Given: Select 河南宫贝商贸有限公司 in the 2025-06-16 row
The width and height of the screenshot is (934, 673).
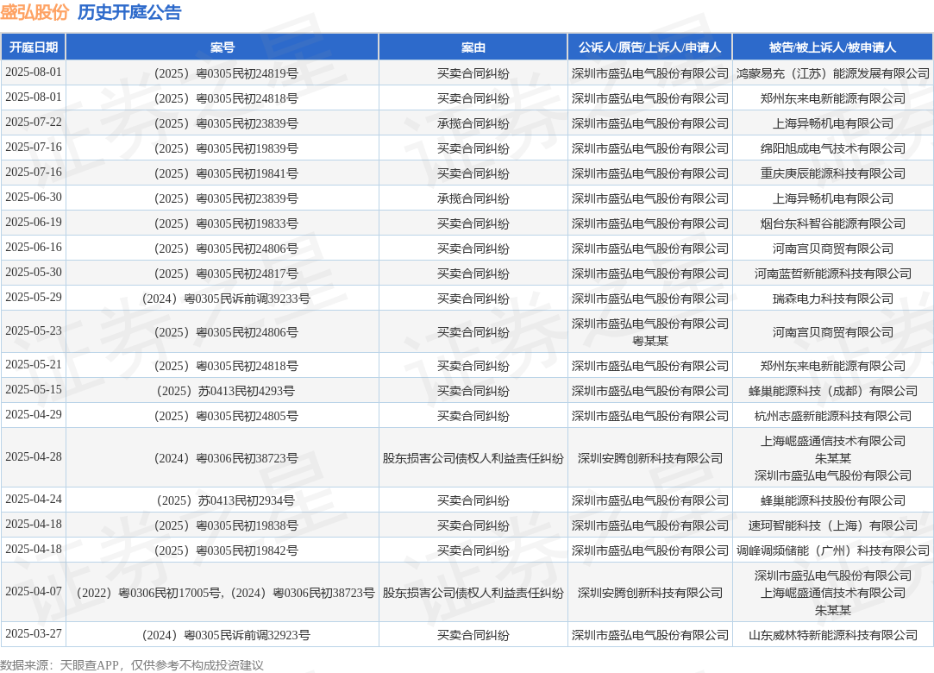Looking at the screenshot, I should pos(833,248).
